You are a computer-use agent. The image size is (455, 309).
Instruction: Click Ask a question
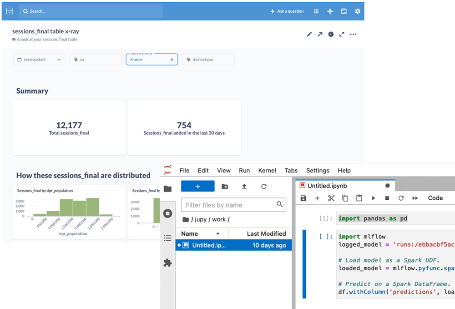(x=287, y=11)
